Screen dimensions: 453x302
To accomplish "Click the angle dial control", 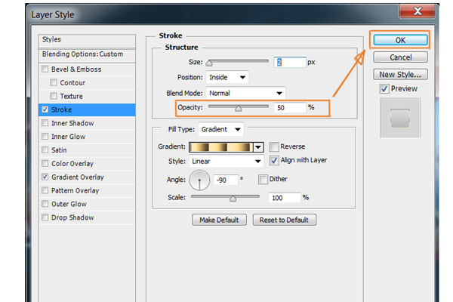I will [199, 180].
